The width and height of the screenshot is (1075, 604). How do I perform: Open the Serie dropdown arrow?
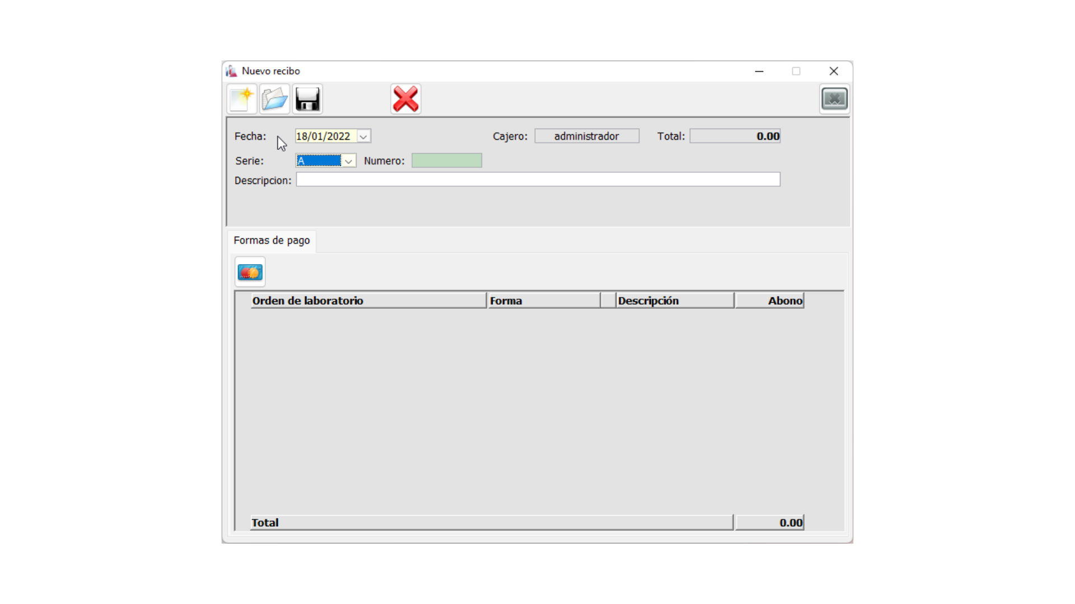[x=348, y=161]
